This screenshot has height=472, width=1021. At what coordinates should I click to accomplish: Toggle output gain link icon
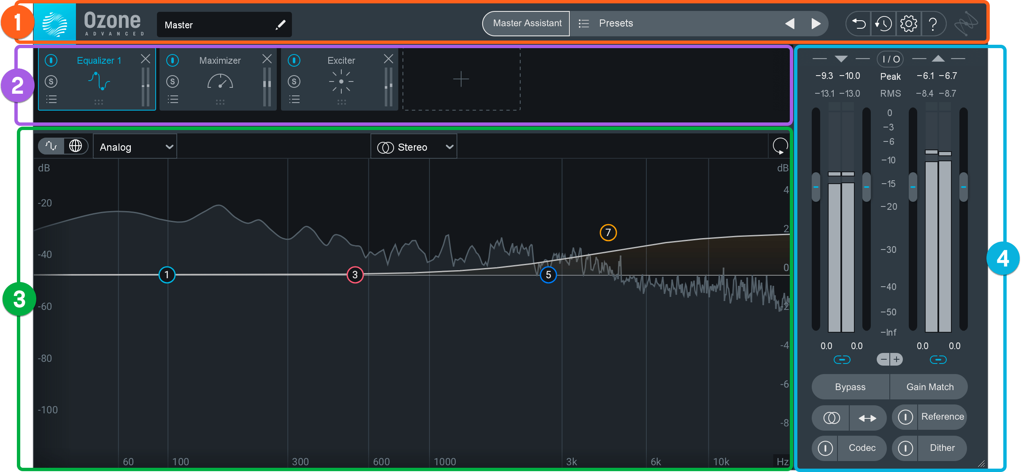coord(938,360)
